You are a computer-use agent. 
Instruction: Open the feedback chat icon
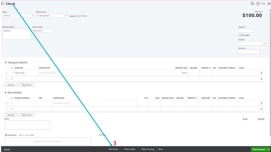pos(252,4)
